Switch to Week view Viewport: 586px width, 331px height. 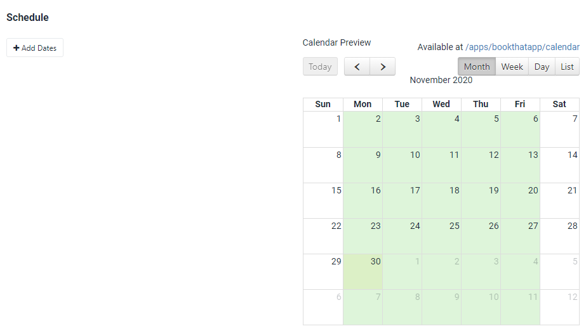(x=512, y=67)
